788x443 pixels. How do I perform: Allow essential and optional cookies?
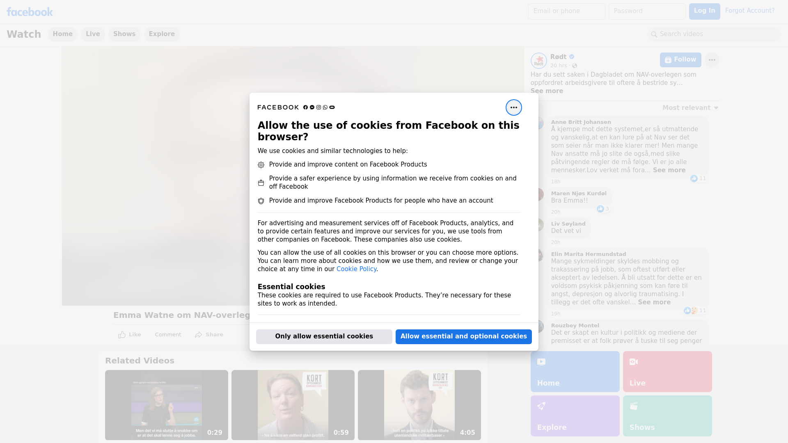pyautogui.click(x=463, y=336)
